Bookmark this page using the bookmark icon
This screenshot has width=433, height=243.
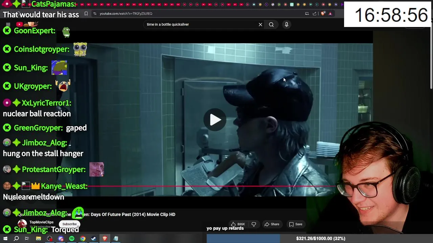coord(86,13)
